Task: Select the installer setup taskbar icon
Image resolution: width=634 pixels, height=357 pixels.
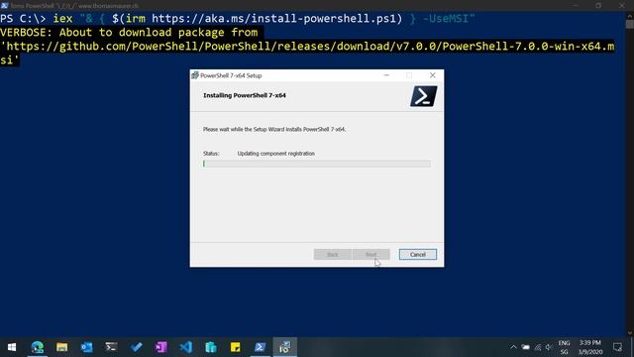Action: (x=284, y=347)
